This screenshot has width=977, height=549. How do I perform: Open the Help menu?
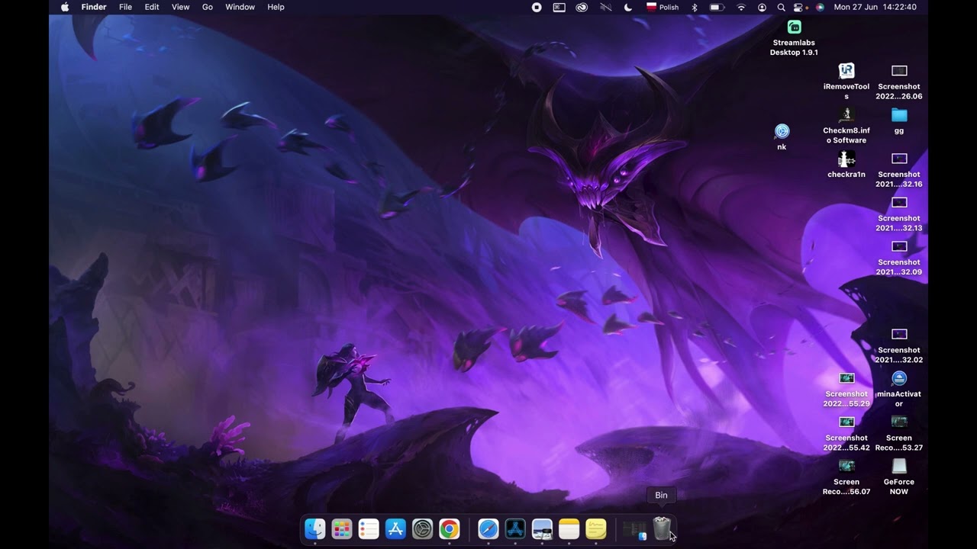[276, 7]
